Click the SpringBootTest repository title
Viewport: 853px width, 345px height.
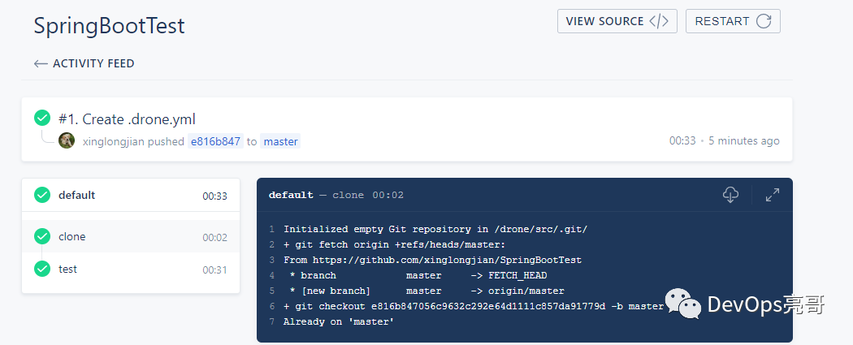[x=110, y=26]
